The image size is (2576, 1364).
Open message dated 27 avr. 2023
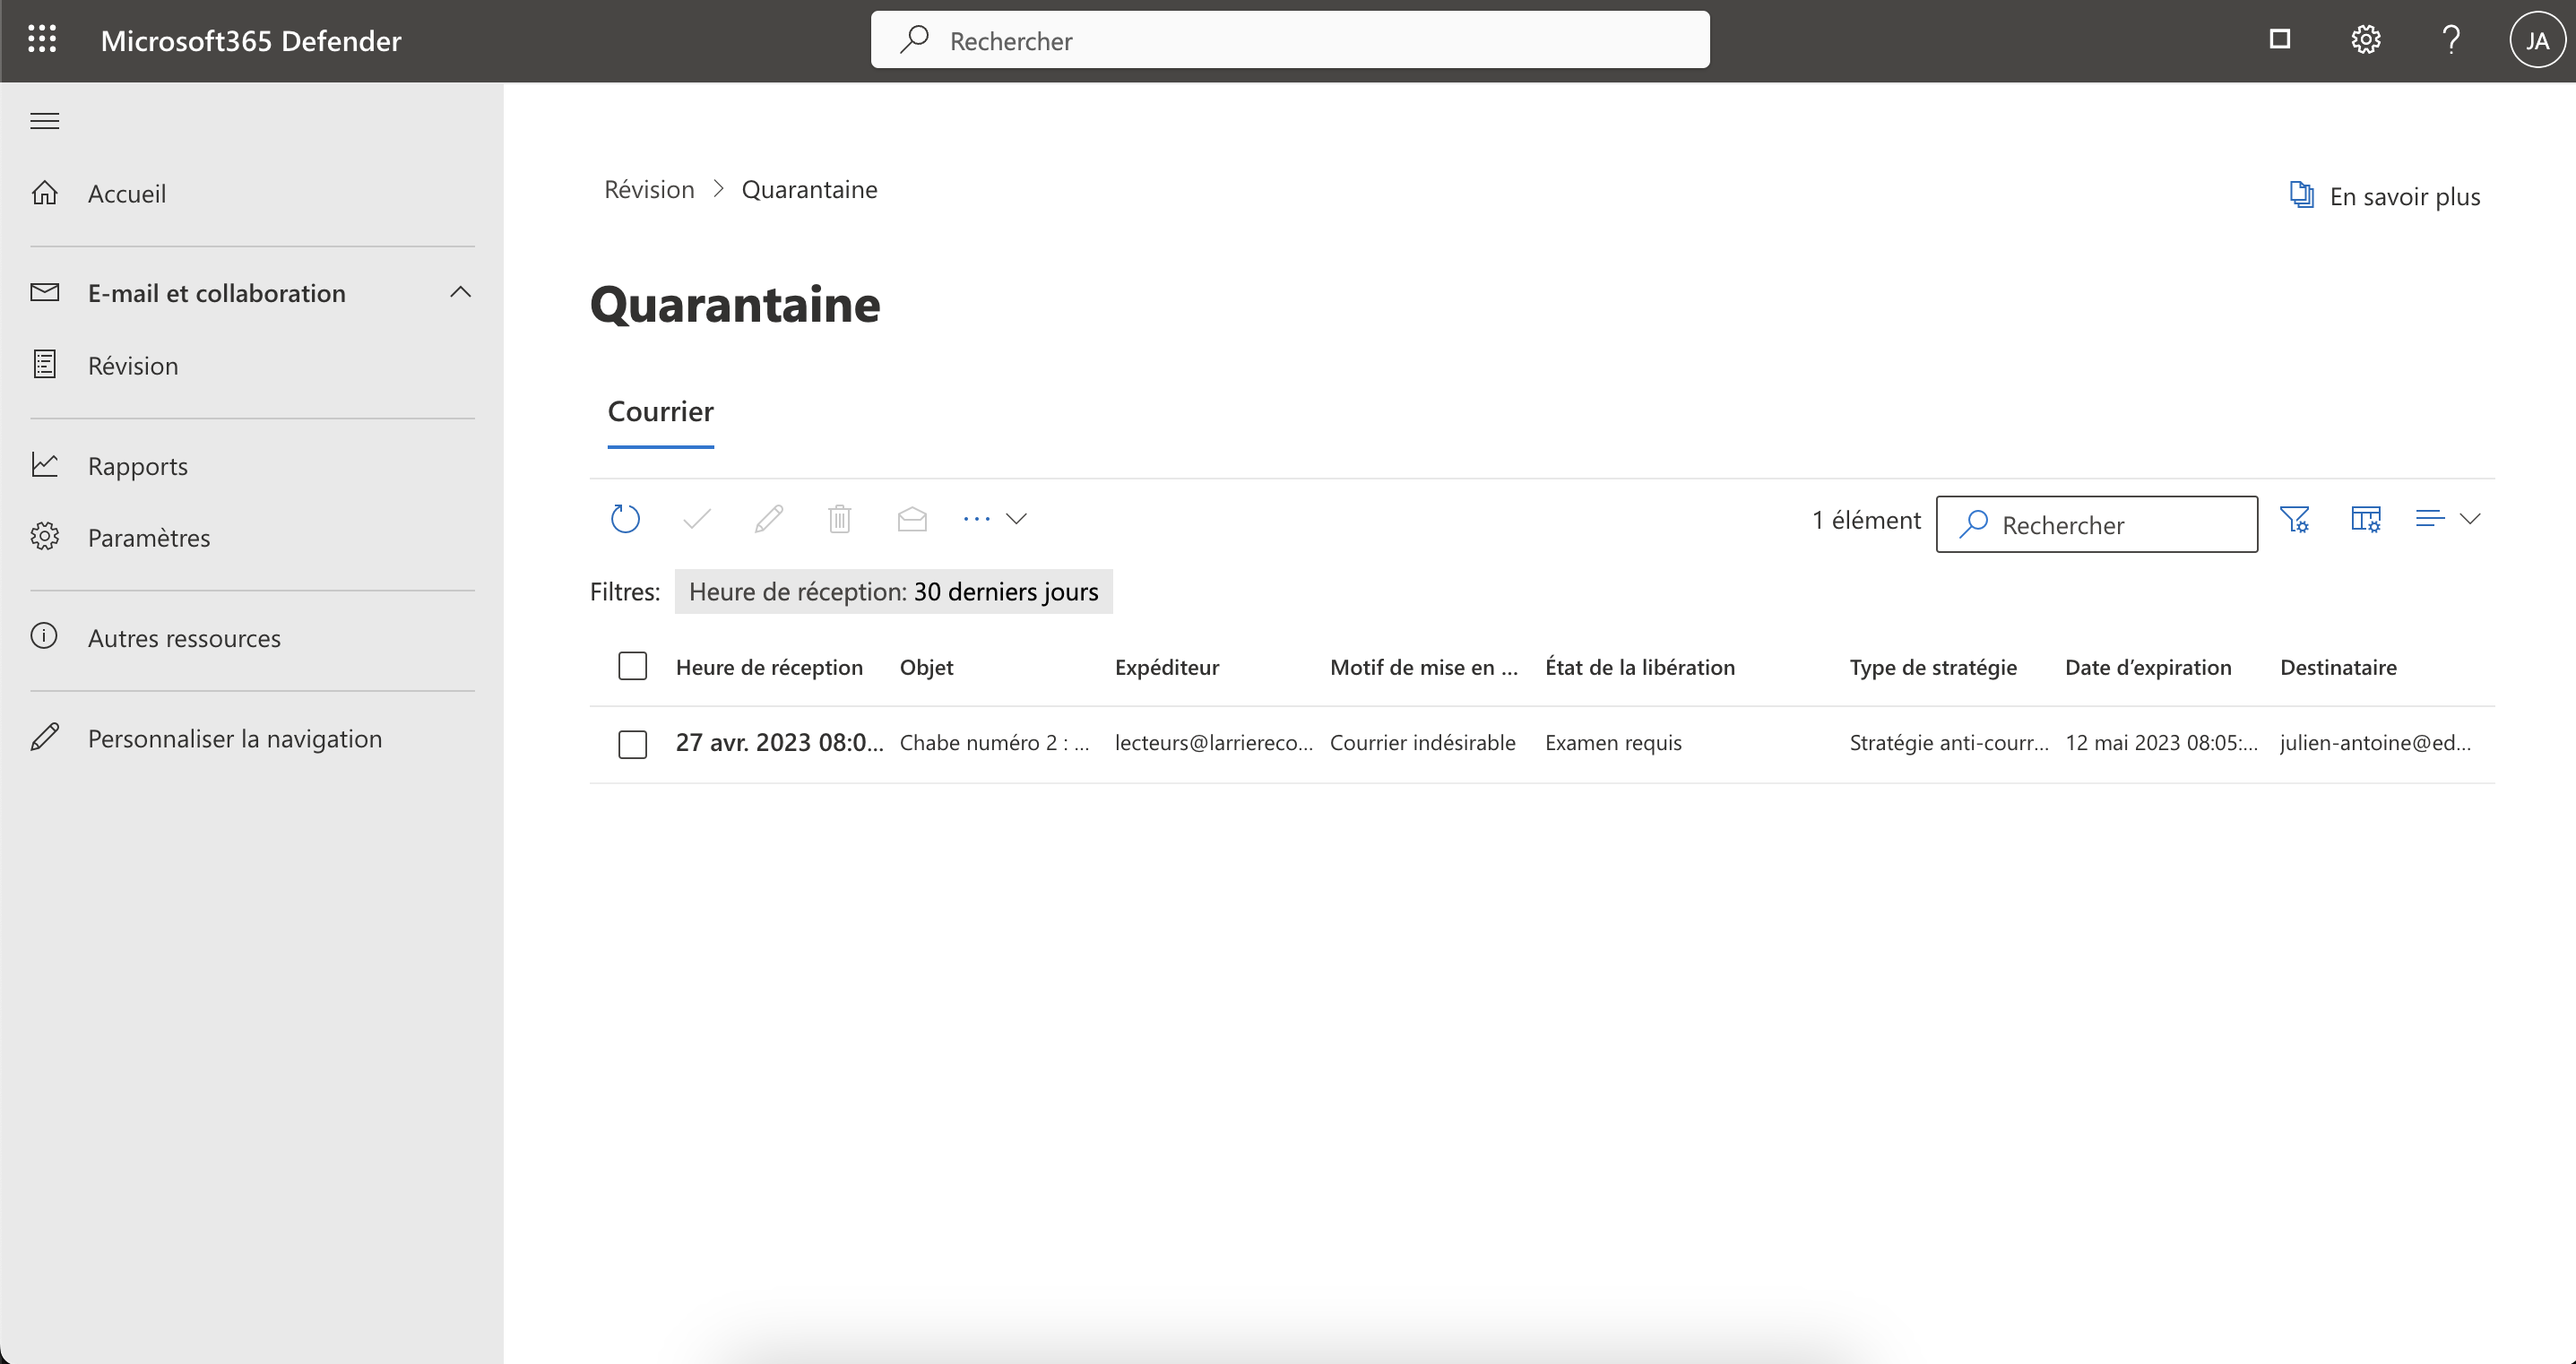coord(780,742)
